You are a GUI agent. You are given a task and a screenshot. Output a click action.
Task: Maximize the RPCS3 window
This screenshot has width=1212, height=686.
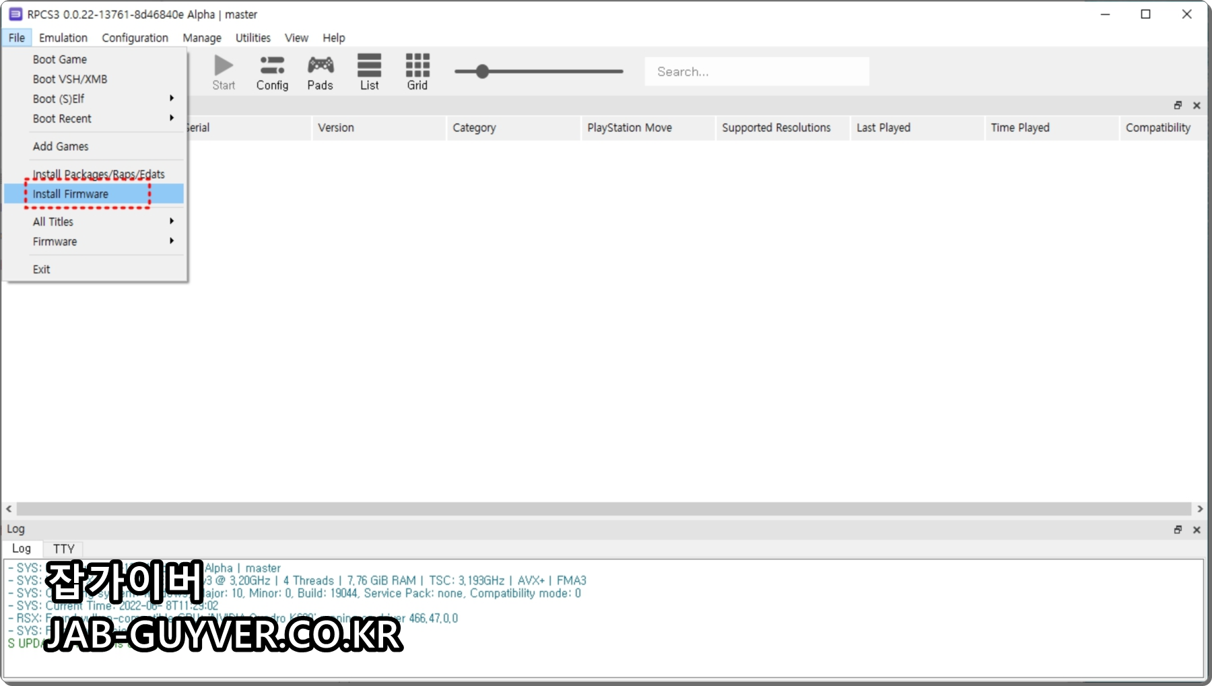click(1145, 14)
